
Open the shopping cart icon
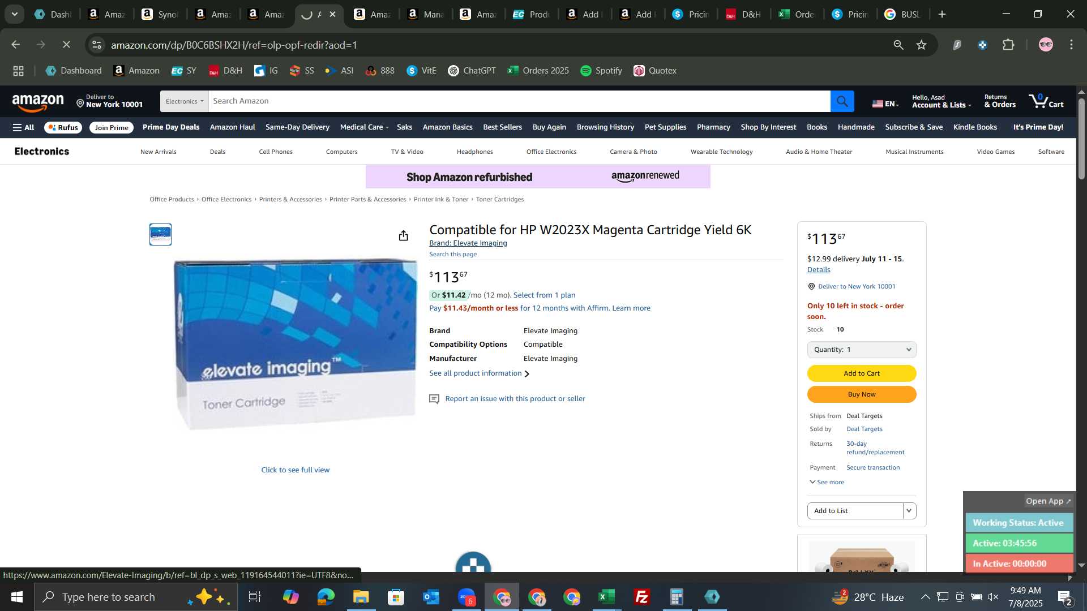coord(1046,101)
